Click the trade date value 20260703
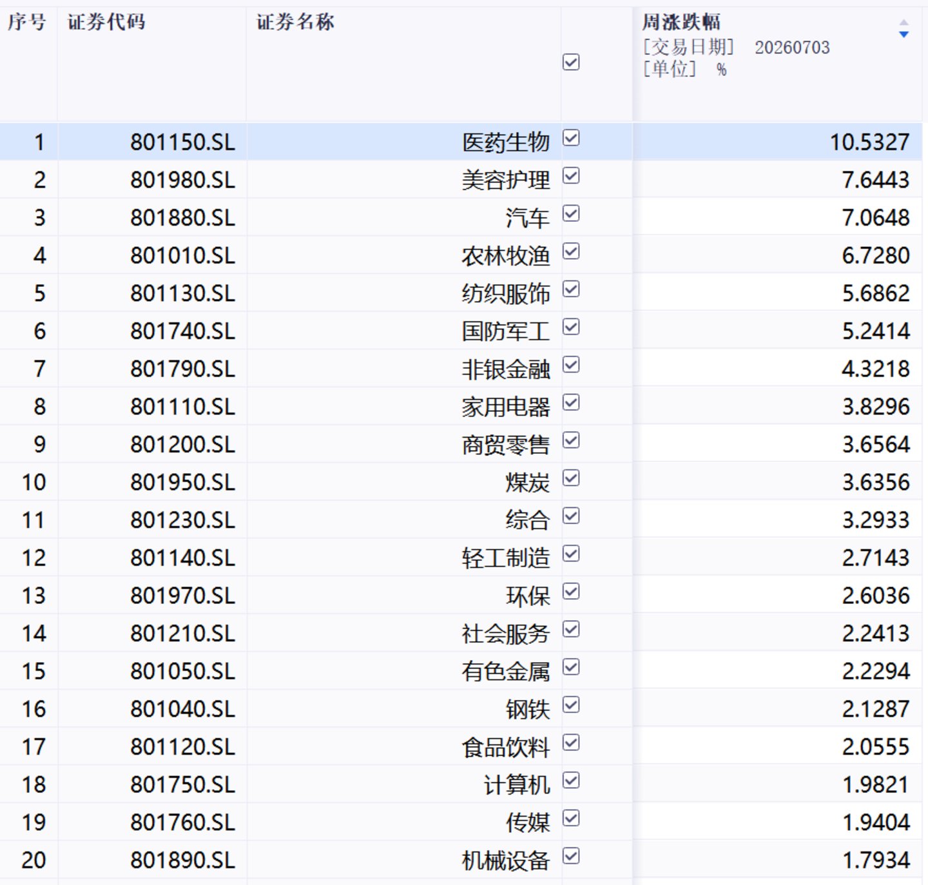 792,48
